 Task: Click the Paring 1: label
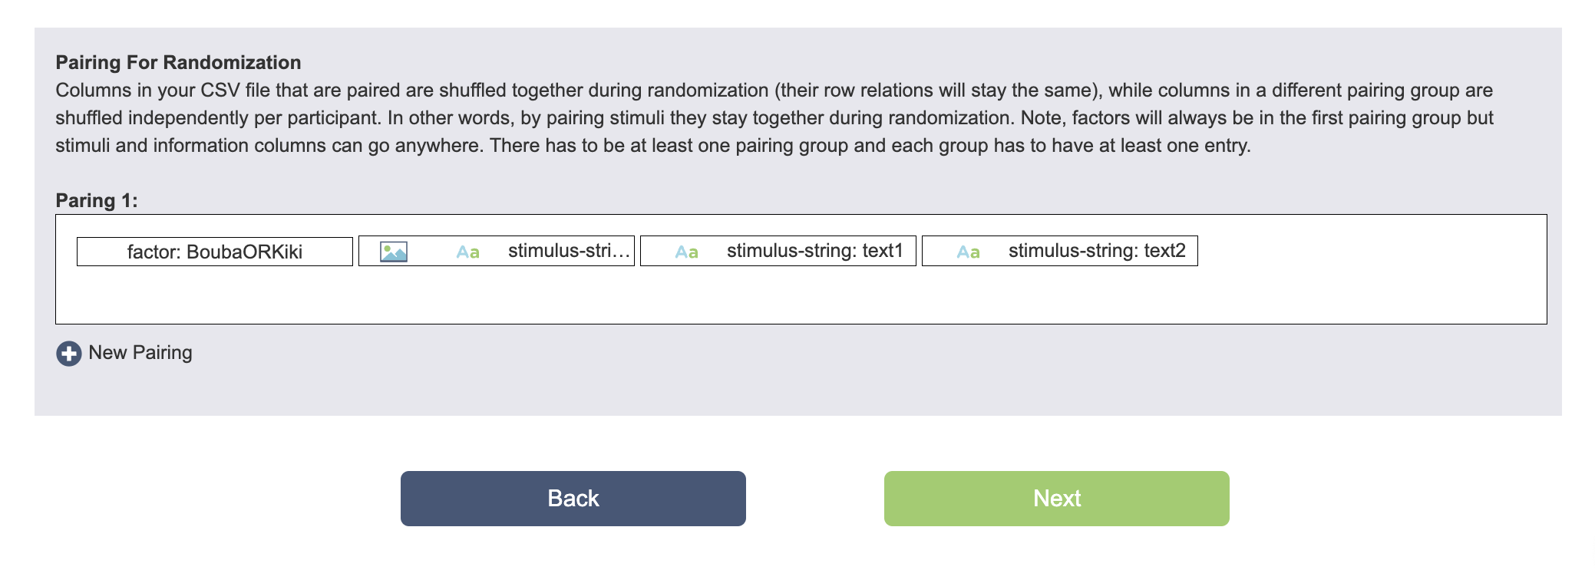(x=97, y=201)
